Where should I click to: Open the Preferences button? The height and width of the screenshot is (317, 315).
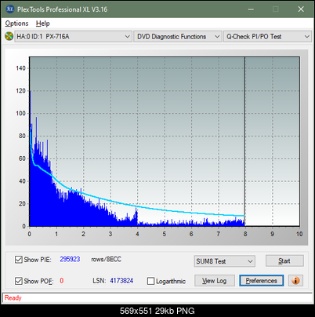pos(262,281)
